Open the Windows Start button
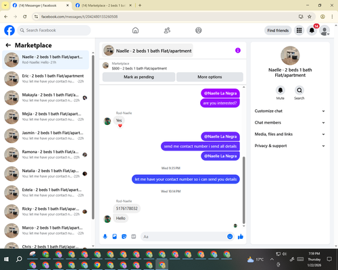 [6, 259]
